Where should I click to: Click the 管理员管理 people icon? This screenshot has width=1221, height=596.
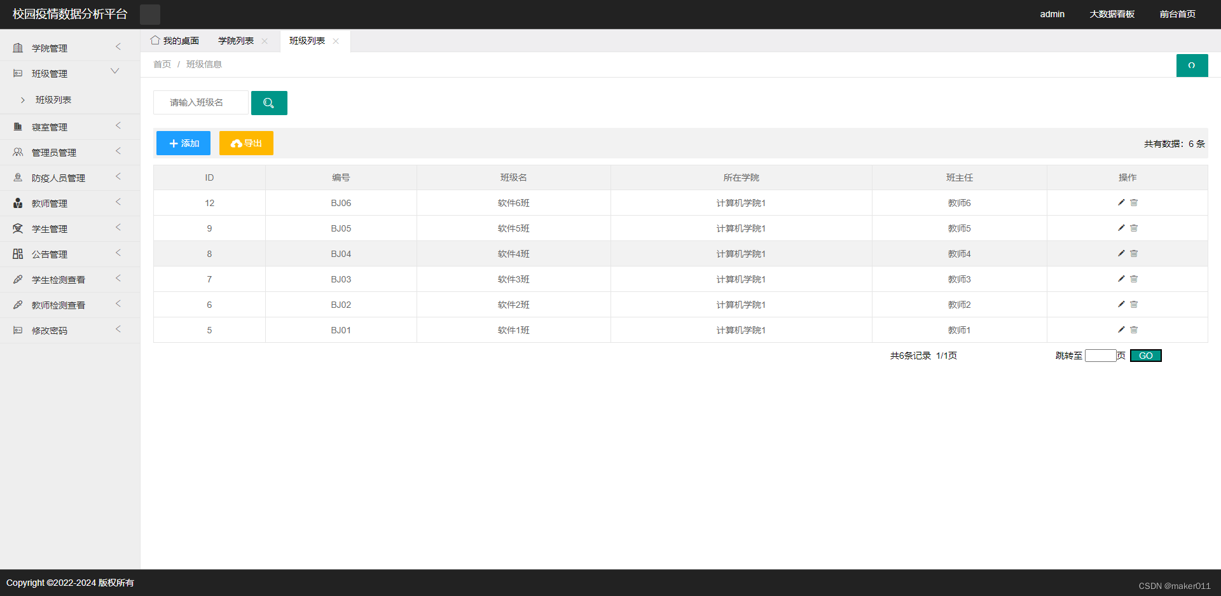pos(18,152)
